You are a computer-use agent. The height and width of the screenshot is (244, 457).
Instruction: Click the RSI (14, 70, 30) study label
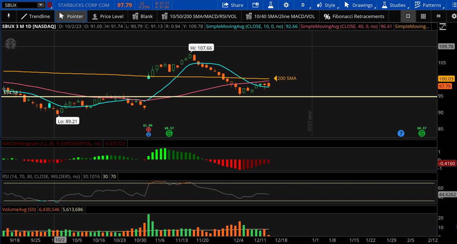(41, 176)
